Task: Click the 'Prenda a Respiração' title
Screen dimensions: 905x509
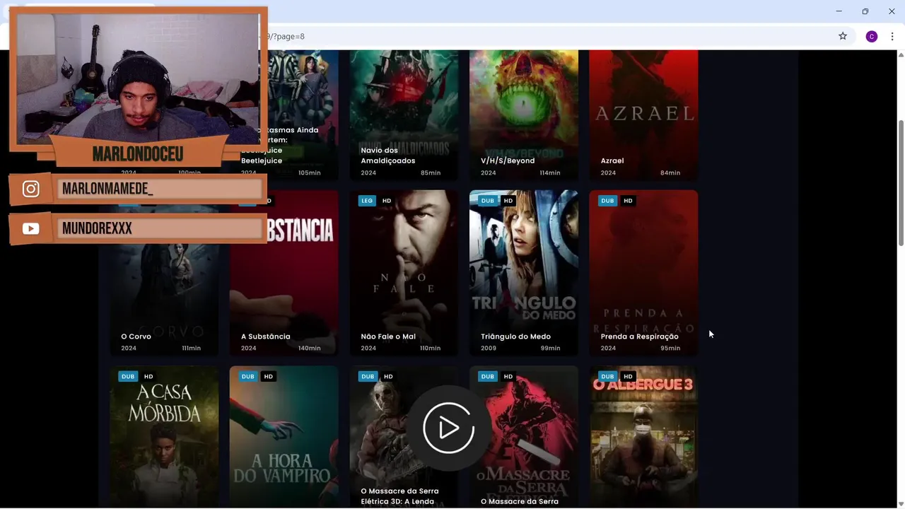Action: pyautogui.click(x=639, y=337)
